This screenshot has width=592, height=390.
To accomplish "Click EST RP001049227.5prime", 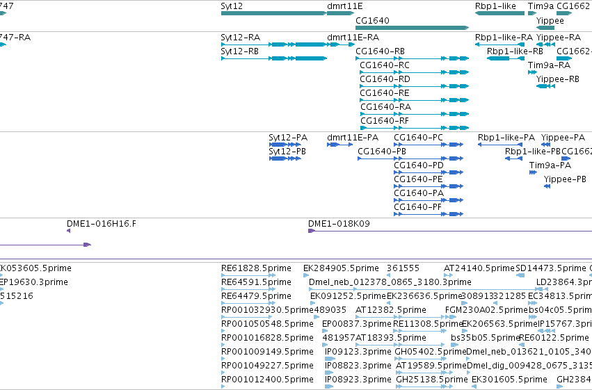I will [x=223, y=373].
